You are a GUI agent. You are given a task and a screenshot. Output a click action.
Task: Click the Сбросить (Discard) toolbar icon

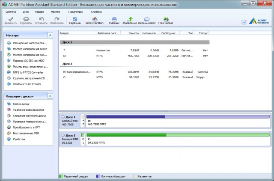click(26, 21)
